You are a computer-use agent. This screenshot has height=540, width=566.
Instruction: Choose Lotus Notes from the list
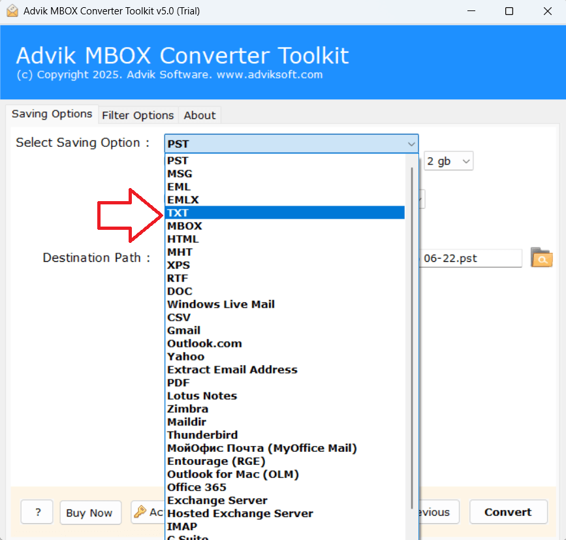point(285,396)
